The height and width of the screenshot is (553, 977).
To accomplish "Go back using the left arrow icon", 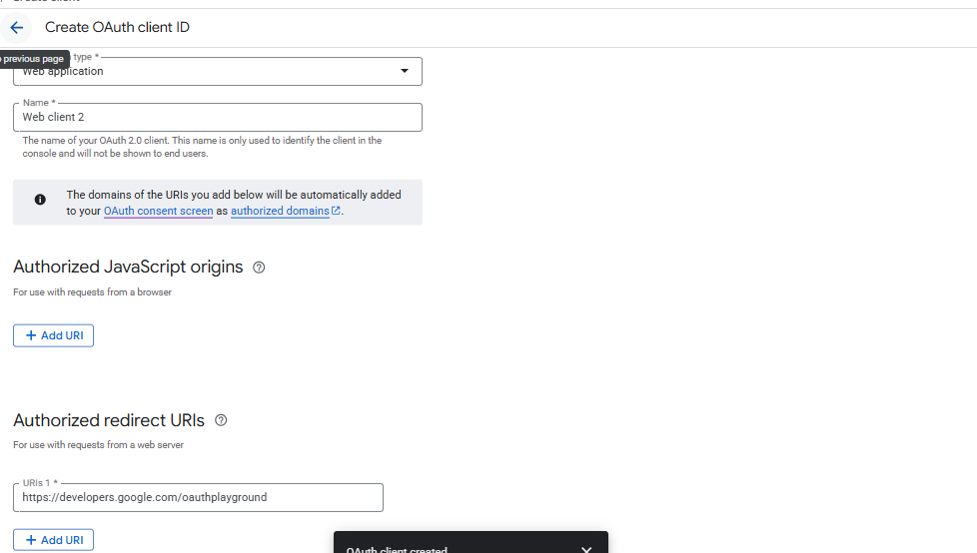I will [17, 28].
